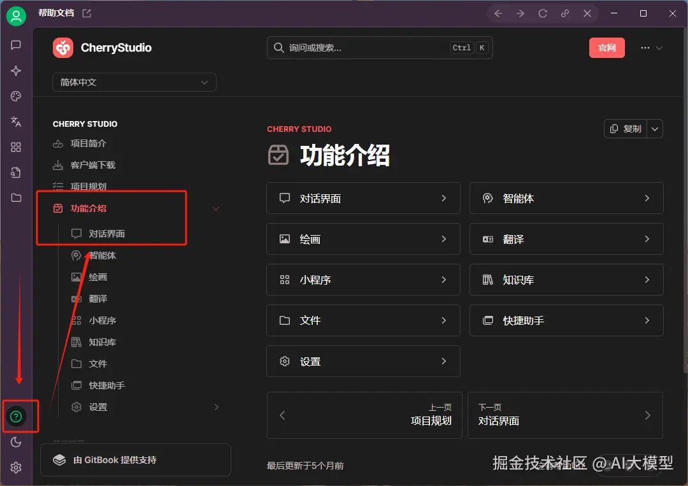Open the 快捷助手 card
The image size is (688, 486).
click(x=566, y=320)
